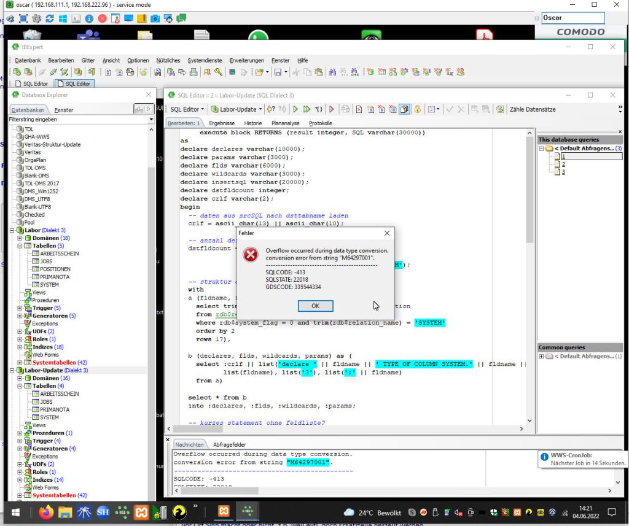The width and height of the screenshot is (629, 526).
Task: Click the Oscar field in remote toolbar
Action: pyautogui.click(x=573, y=18)
